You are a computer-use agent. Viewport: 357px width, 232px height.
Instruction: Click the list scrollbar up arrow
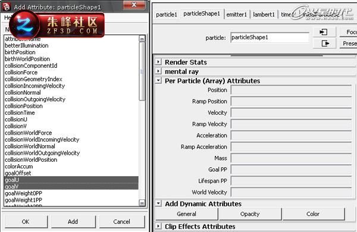pos(142,39)
